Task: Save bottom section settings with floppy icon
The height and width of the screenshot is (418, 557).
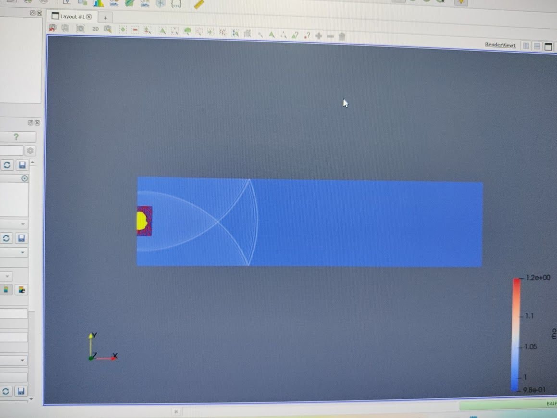Action: click(21, 392)
